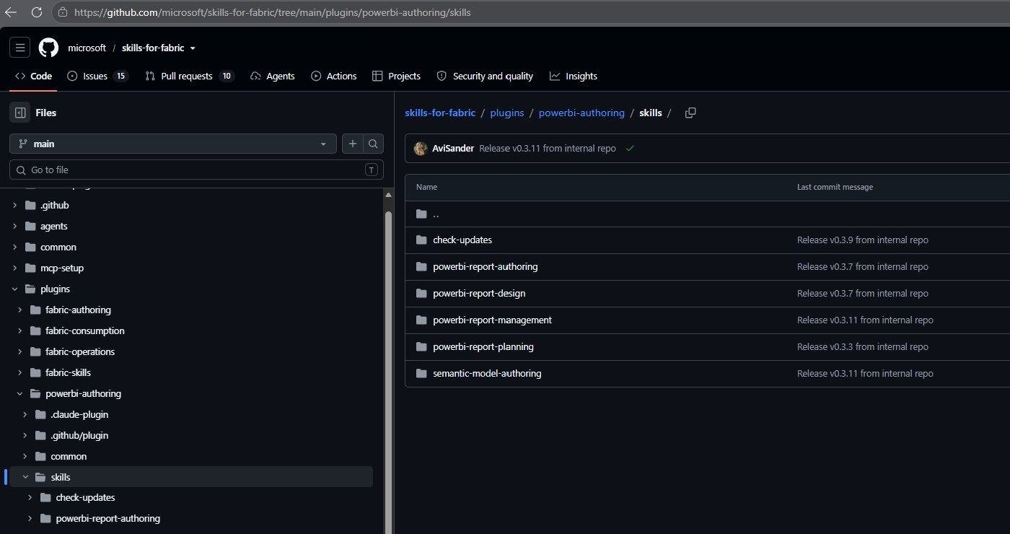Open the hamburger navigation menu
Image resolution: width=1010 pixels, height=534 pixels.
[20, 48]
